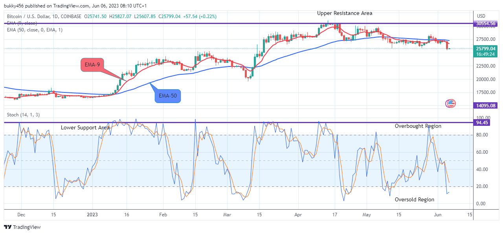Select the Upper Resistance Area text annotation
The height and width of the screenshot is (234, 503).
pyautogui.click(x=345, y=13)
